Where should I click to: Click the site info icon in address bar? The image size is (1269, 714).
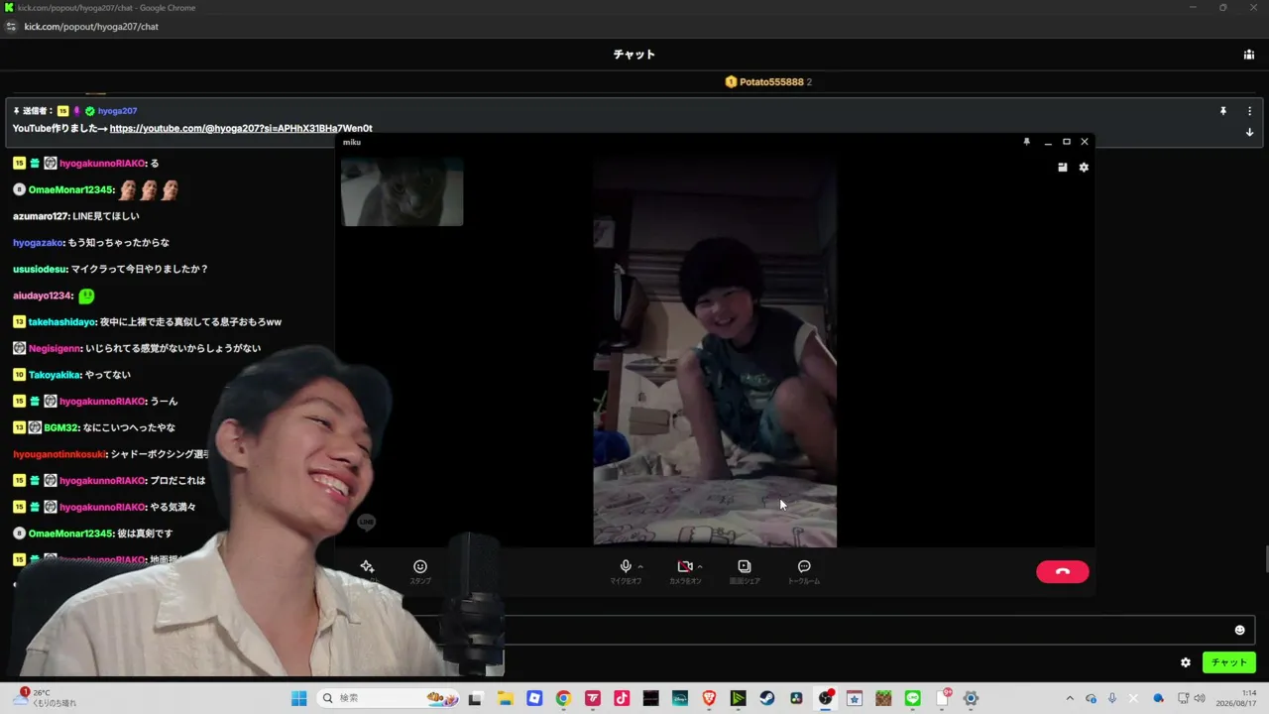pyautogui.click(x=11, y=27)
